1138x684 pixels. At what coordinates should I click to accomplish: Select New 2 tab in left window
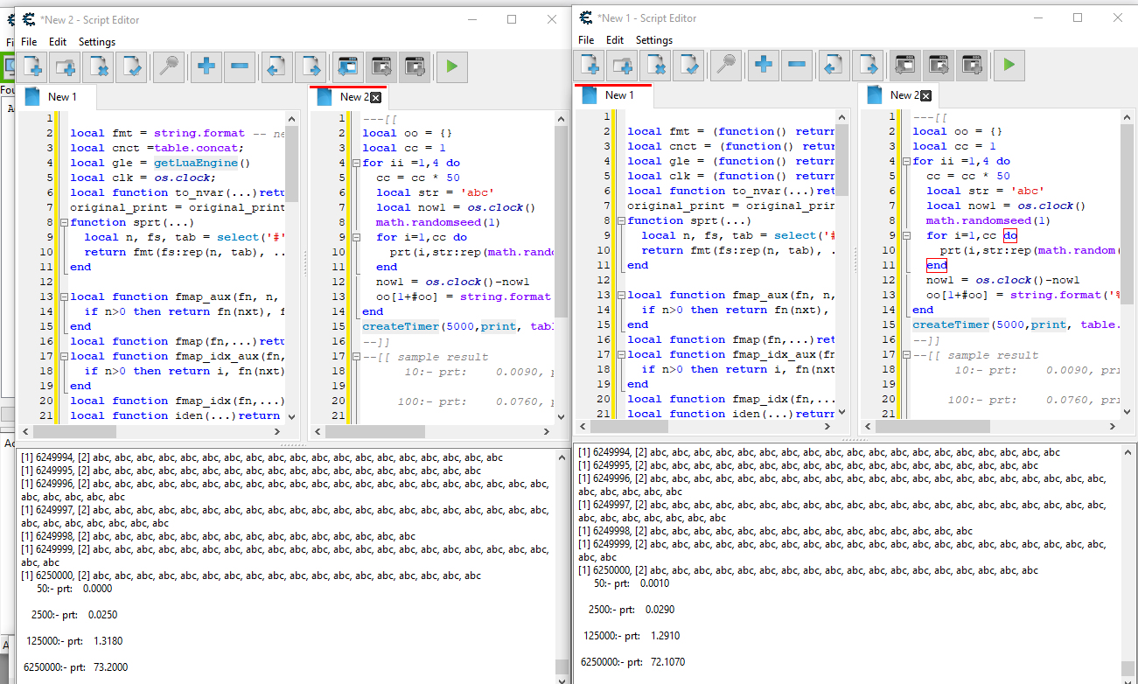348,97
